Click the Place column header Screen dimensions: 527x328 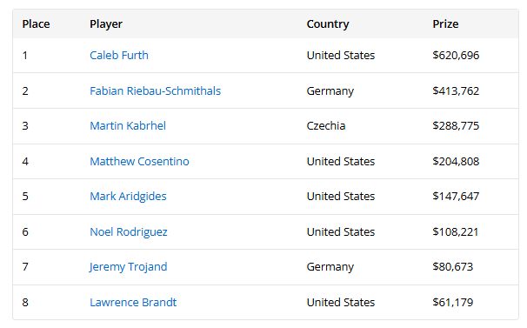tap(36, 24)
